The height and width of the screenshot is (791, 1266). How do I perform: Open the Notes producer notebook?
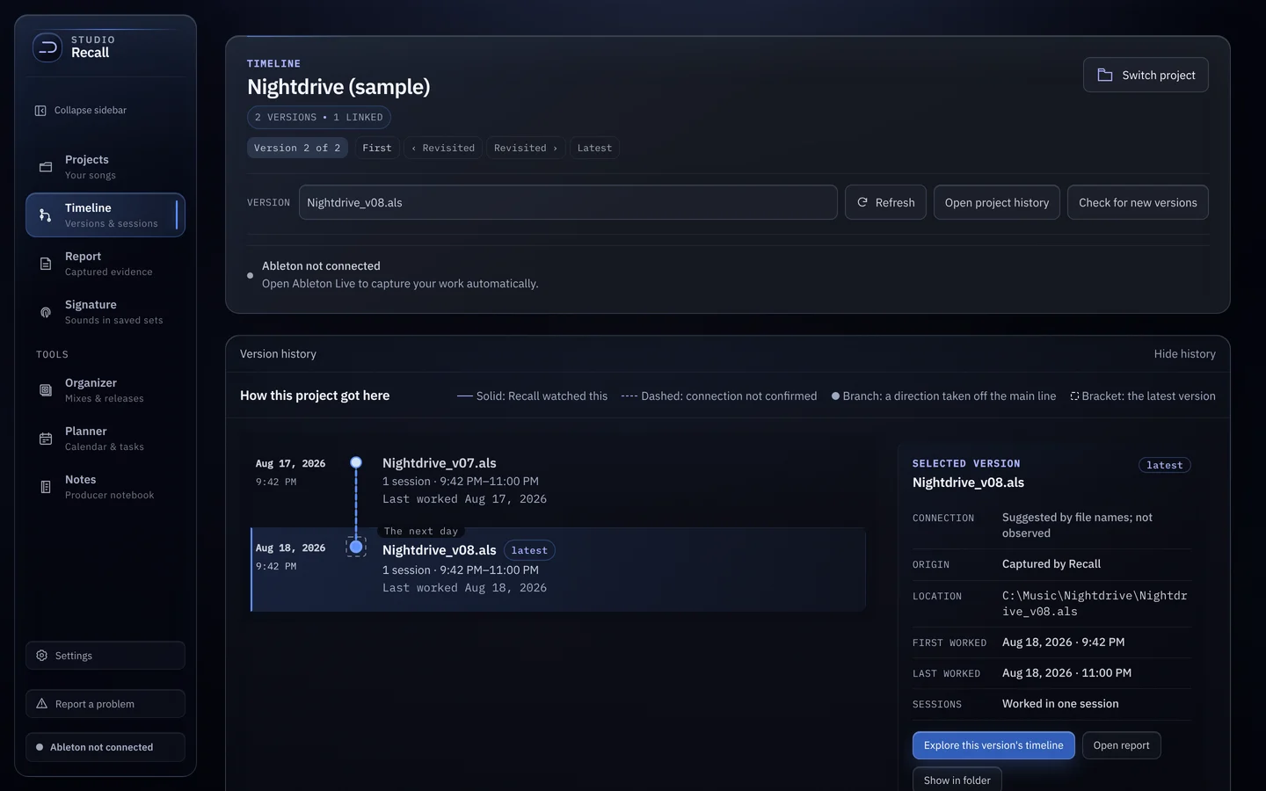pyautogui.click(x=105, y=487)
